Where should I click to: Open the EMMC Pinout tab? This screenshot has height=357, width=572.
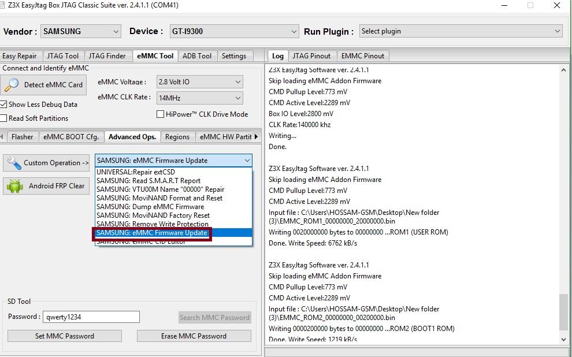tap(363, 56)
